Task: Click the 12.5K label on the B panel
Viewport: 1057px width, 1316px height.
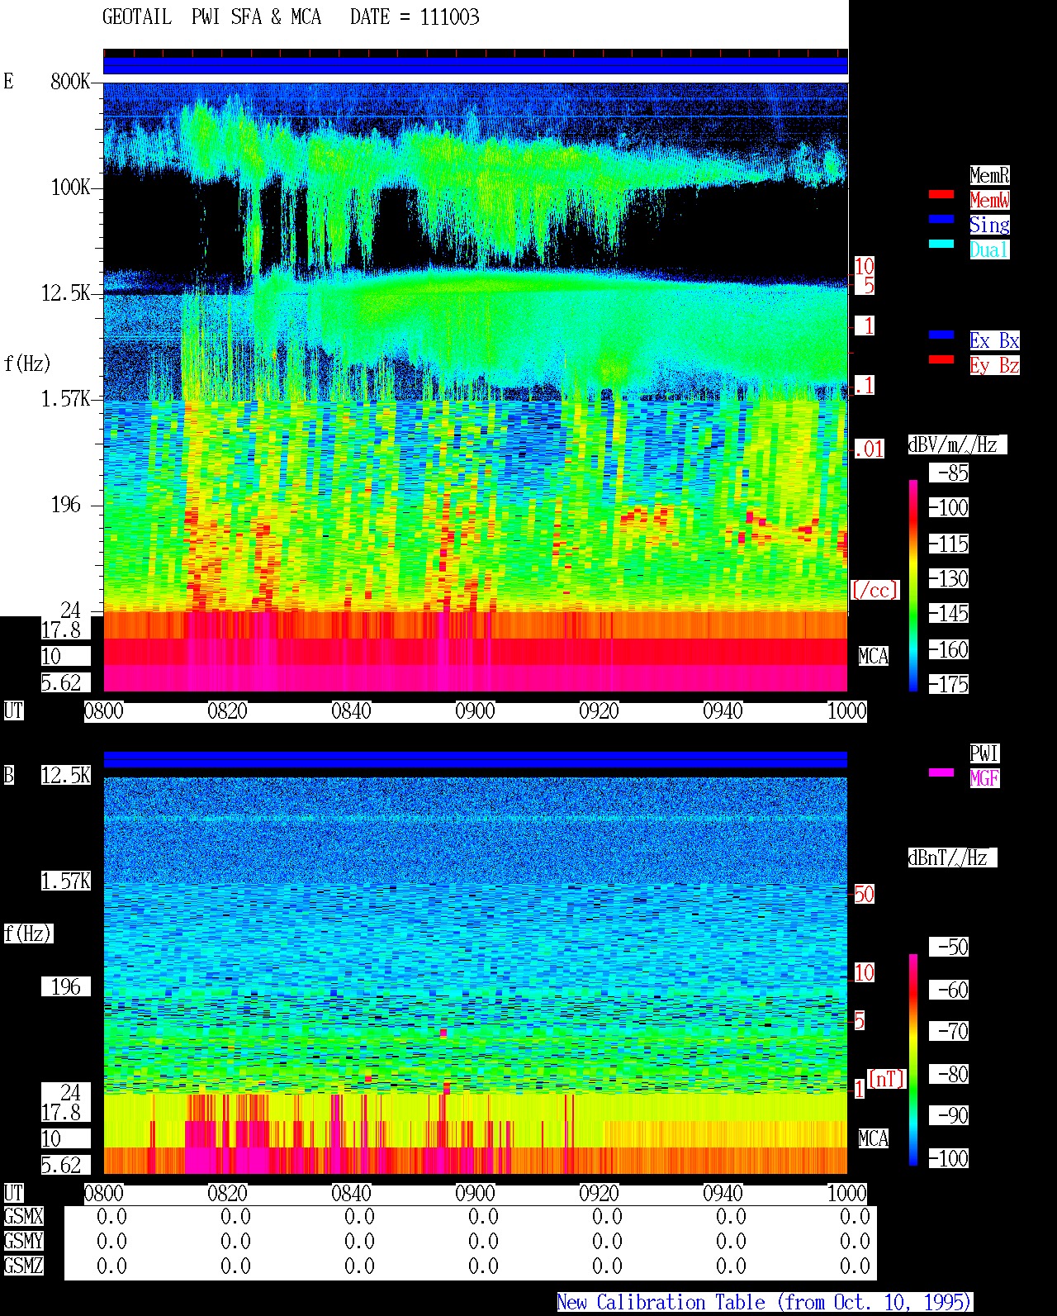Action: [x=66, y=776]
